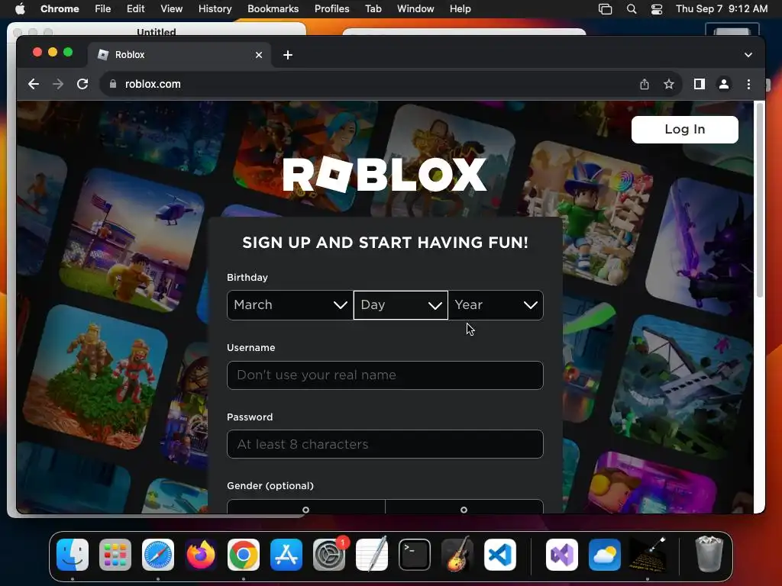Open the Edit menu

(x=135, y=9)
